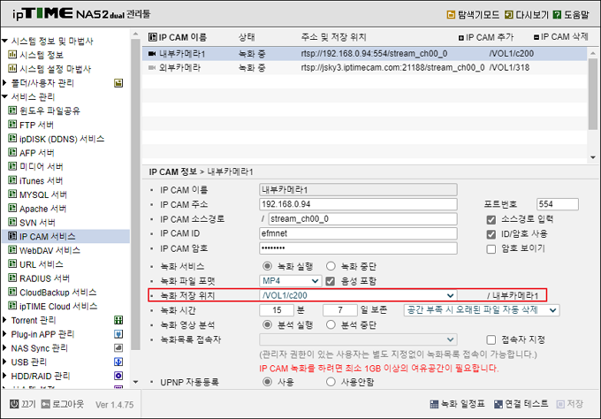Screen dimensions: 601x419
Task: Open the 녹화목록 접속자 dropdown
Action: click(x=358, y=339)
